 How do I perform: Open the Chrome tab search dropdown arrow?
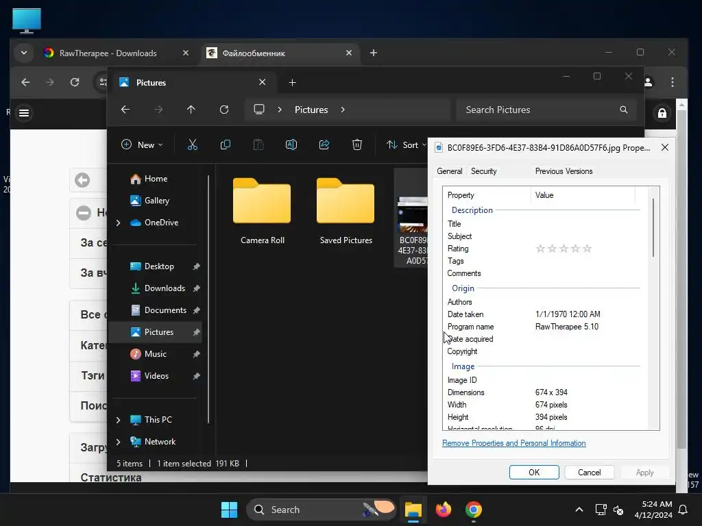pyautogui.click(x=24, y=53)
